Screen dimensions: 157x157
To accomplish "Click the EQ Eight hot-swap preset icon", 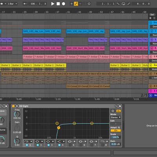I will pos(116,106).
